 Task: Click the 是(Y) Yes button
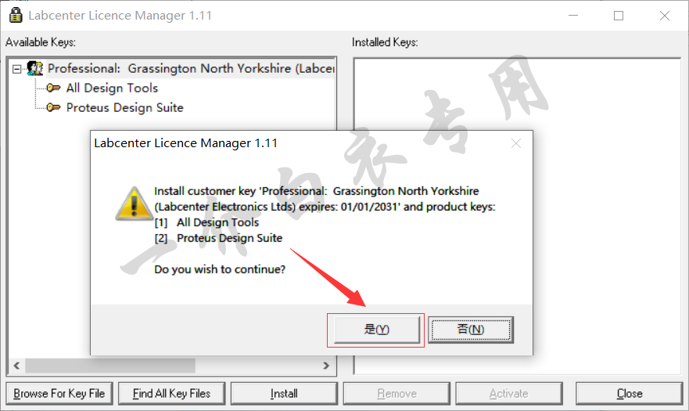click(x=377, y=329)
